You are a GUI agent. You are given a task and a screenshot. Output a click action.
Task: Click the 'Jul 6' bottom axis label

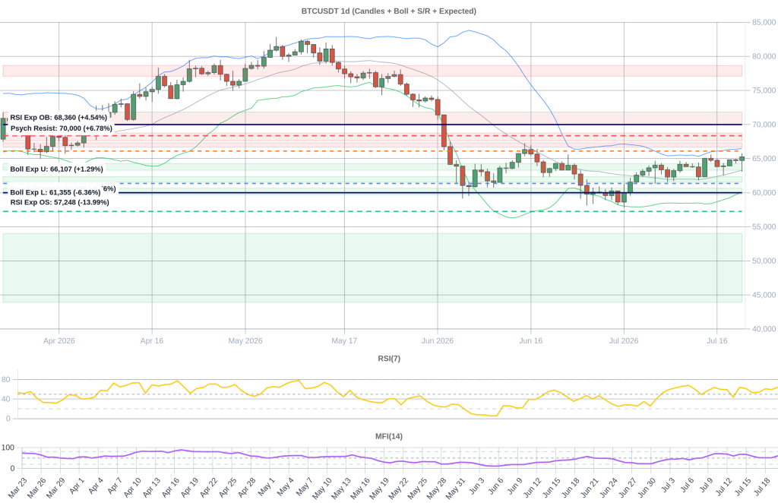[x=686, y=485]
